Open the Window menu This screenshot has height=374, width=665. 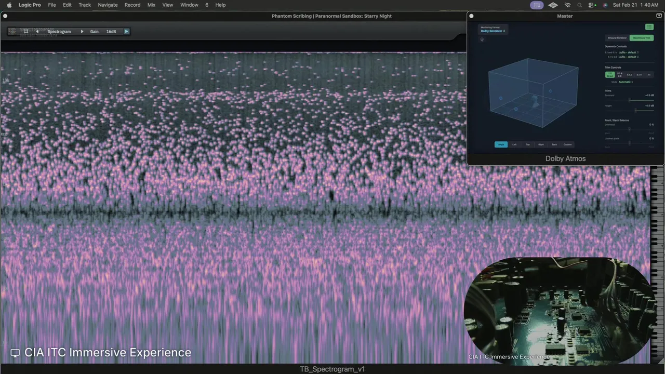tap(189, 5)
